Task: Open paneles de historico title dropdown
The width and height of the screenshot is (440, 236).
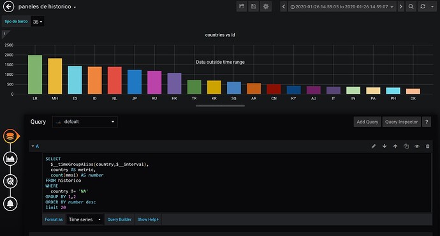Action: point(47,7)
